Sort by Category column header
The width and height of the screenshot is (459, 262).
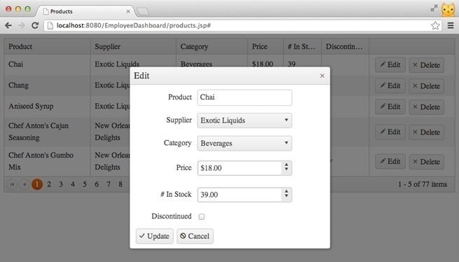212,46
